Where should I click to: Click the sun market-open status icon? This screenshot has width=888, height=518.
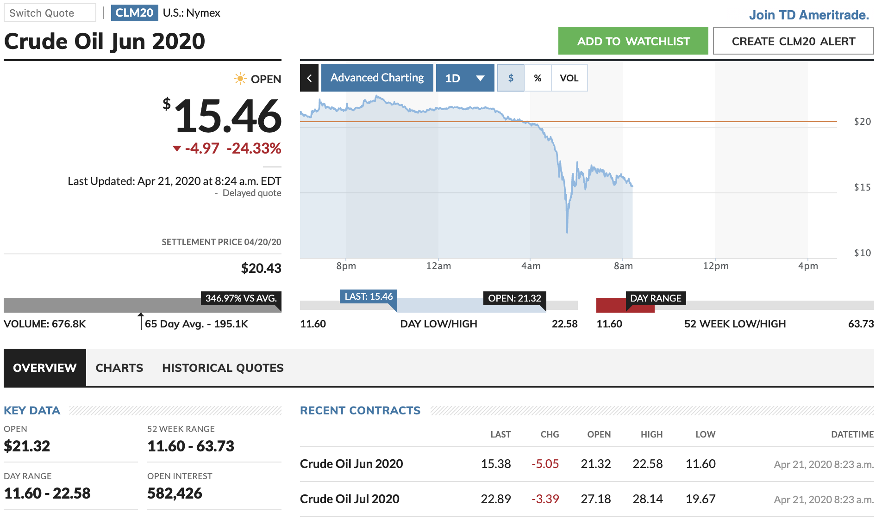pos(240,79)
